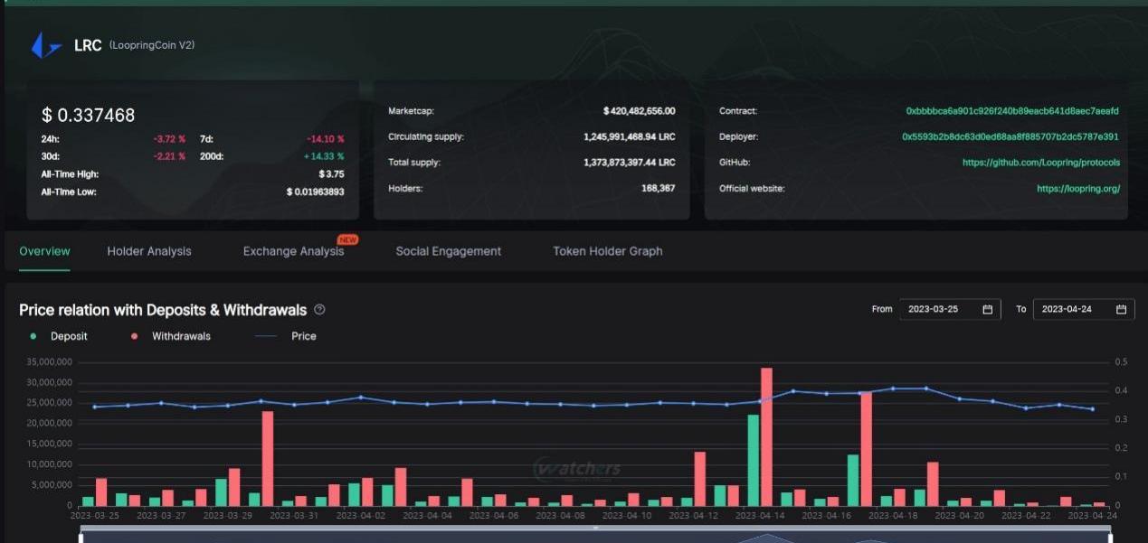The height and width of the screenshot is (543, 1148).
Task: Open calendar icon in To date field
Action: coord(1121,309)
